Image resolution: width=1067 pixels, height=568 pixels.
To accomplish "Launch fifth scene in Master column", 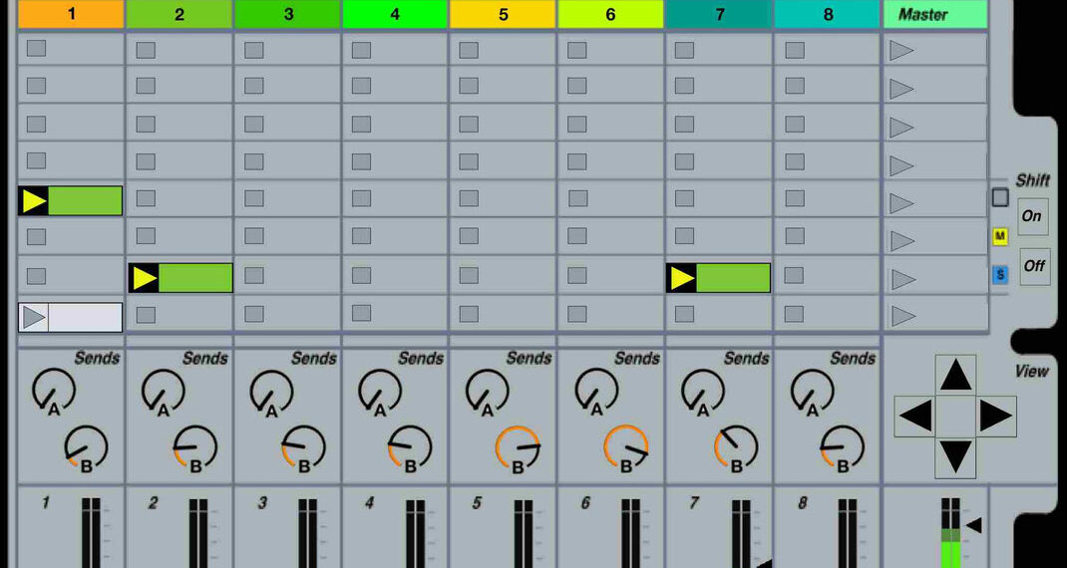I will coord(901,202).
